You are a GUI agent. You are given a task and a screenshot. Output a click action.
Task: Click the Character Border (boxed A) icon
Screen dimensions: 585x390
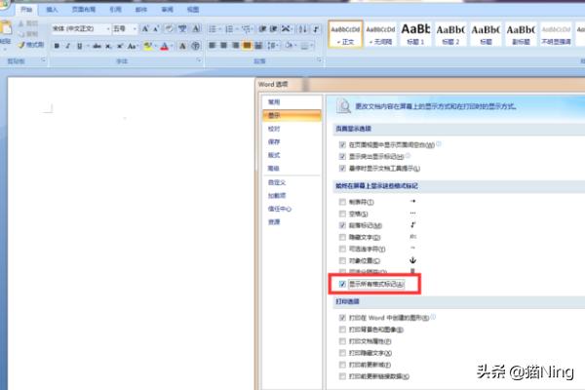[196, 28]
